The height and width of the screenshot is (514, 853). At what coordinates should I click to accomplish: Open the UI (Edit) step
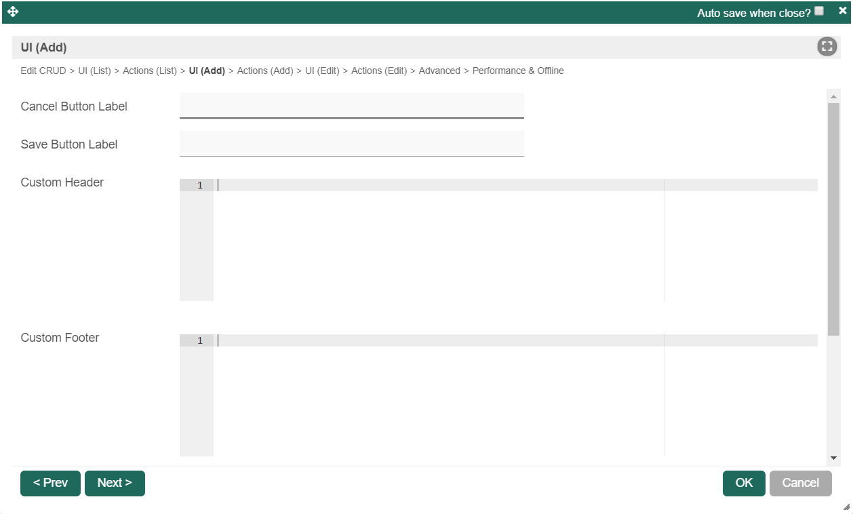(322, 71)
